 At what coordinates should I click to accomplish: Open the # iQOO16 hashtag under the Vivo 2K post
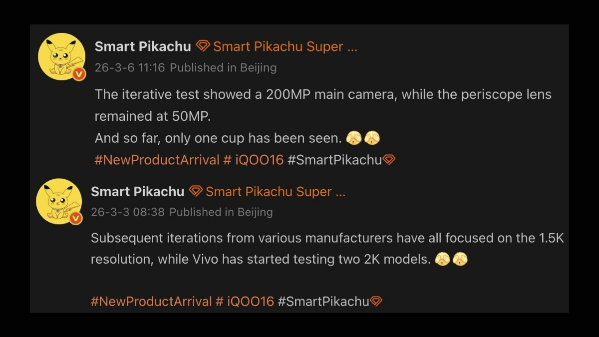[x=245, y=302]
